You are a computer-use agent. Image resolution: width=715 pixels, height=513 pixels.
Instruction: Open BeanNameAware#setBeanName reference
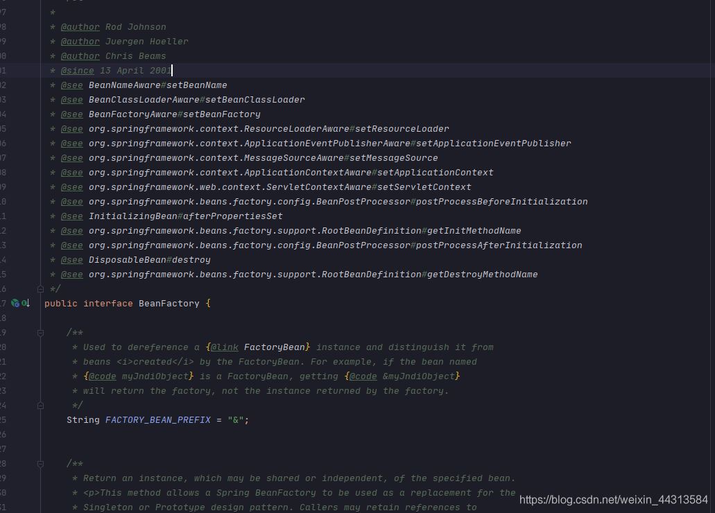point(158,85)
